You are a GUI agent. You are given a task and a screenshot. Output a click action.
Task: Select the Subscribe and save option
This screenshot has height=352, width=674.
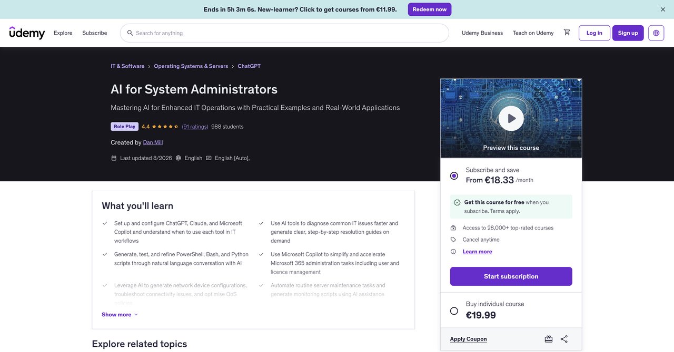[454, 175]
